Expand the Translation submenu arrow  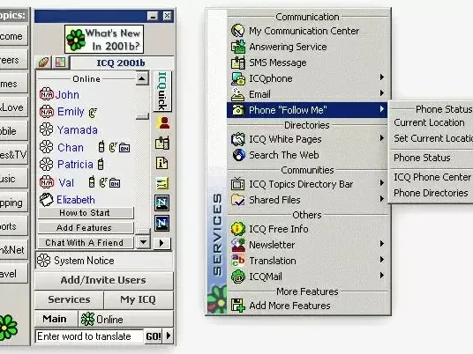coord(382,260)
